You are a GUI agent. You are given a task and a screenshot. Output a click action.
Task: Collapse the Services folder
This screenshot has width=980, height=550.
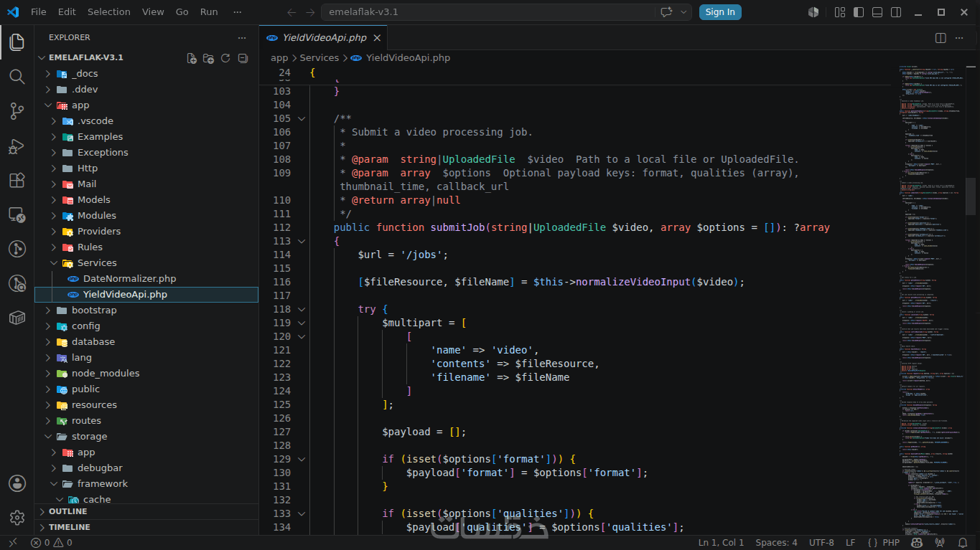(54, 263)
